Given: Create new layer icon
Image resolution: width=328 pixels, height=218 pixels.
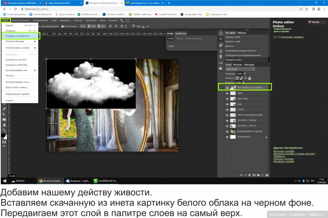Looking at the screenshot, I should click(x=262, y=175).
